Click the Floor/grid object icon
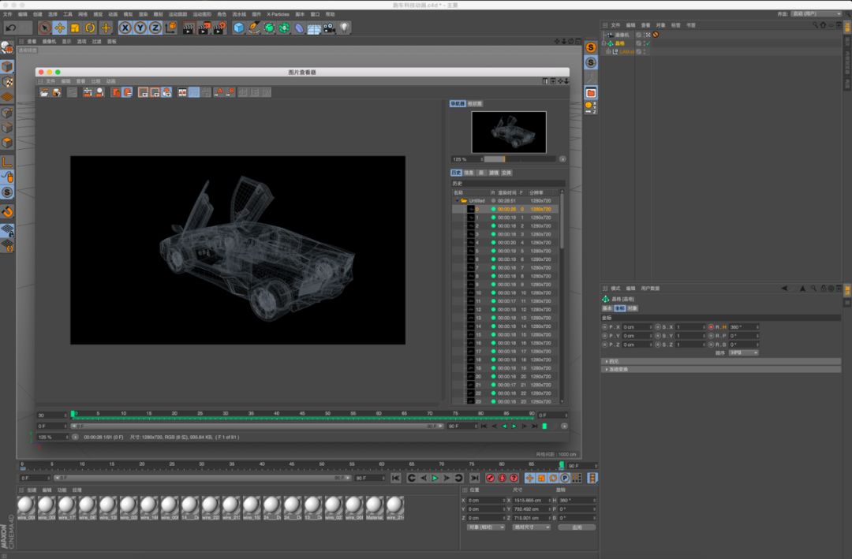This screenshot has width=852, height=559. point(314,28)
